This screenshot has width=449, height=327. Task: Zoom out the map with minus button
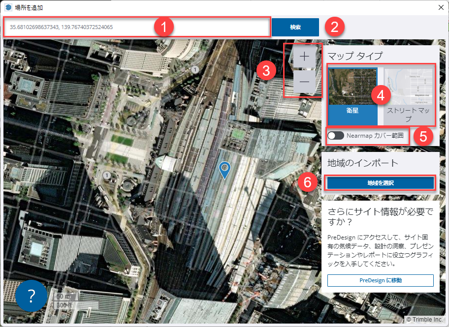click(304, 82)
